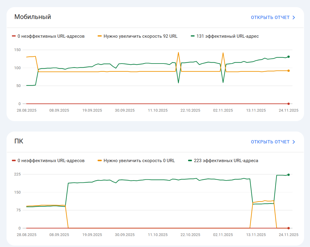Click the red legend swatch in ПК card

14,161
